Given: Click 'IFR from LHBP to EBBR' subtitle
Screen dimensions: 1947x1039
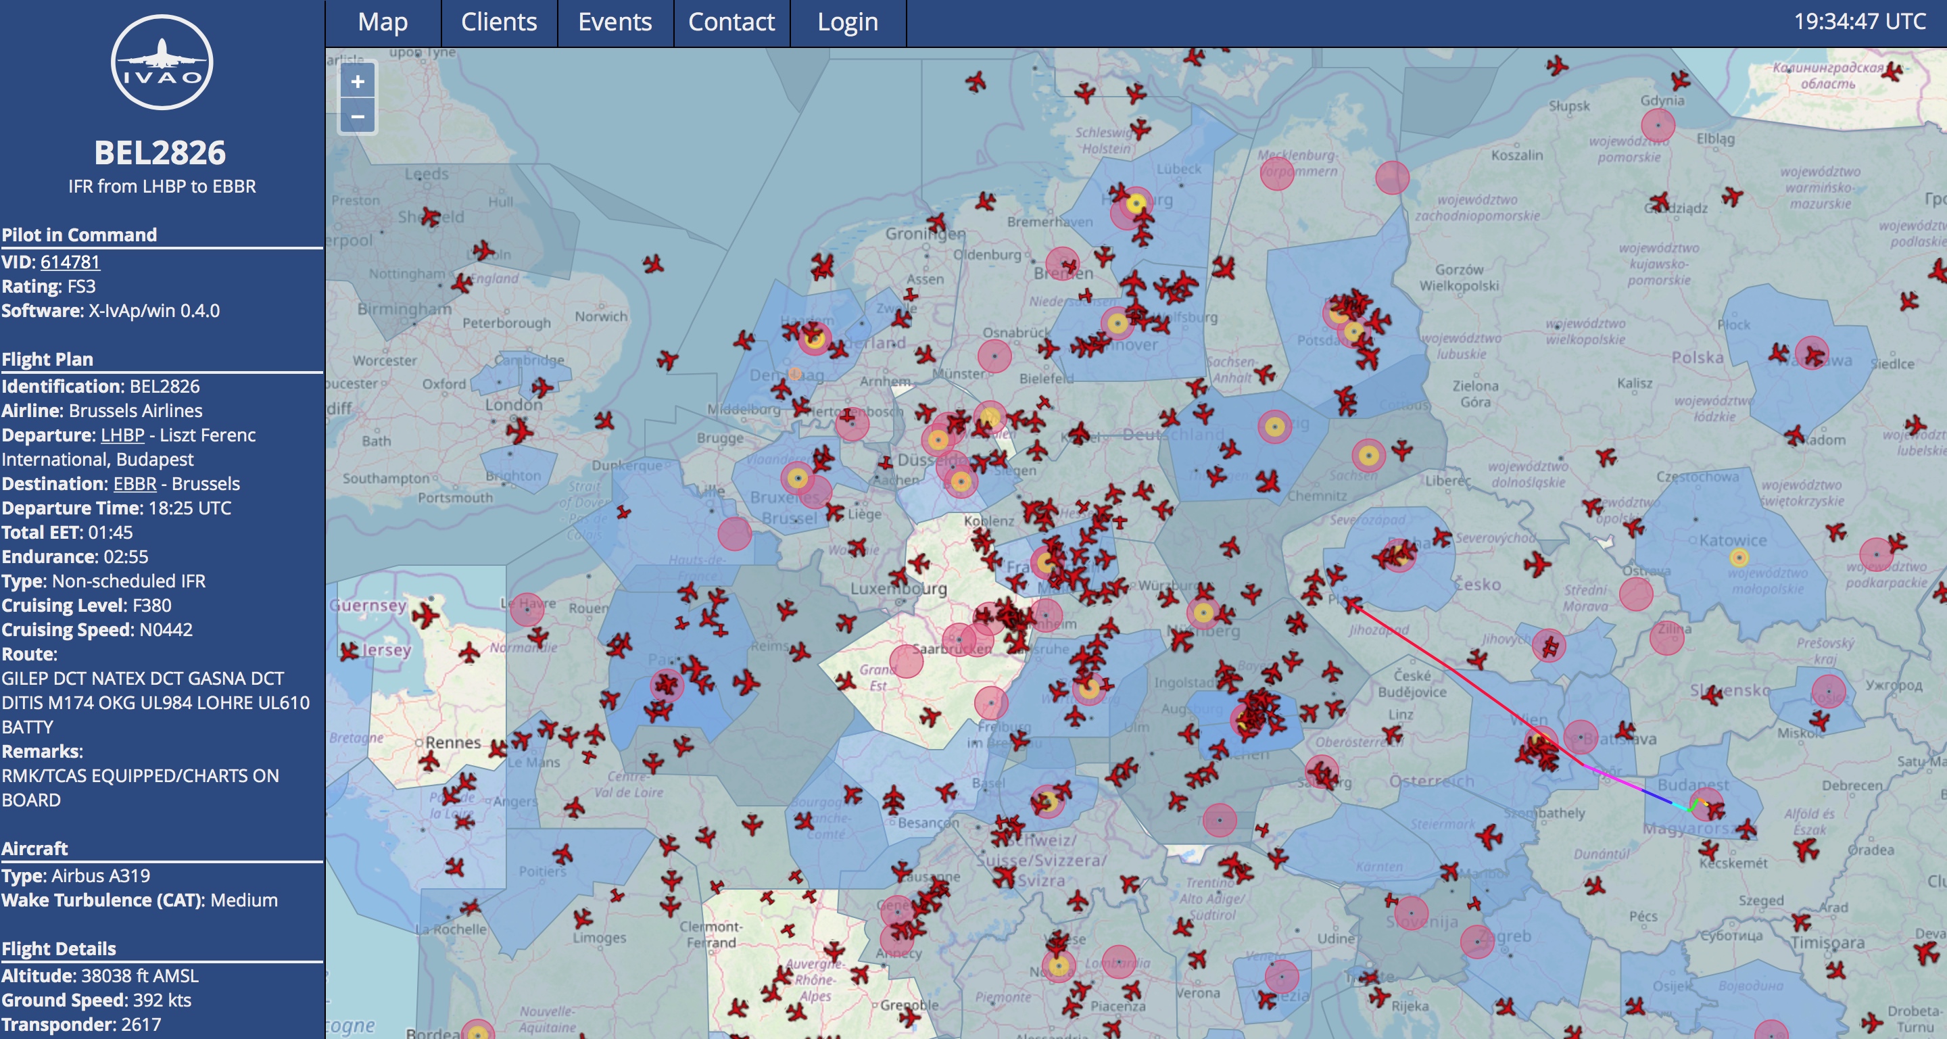Looking at the screenshot, I should click(162, 187).
